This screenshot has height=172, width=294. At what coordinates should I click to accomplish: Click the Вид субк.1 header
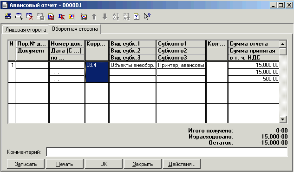click(x=132, y=44)
